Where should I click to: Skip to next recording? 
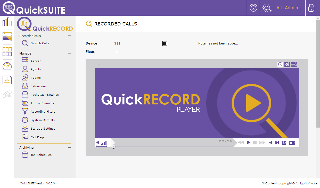coord(277,142)
